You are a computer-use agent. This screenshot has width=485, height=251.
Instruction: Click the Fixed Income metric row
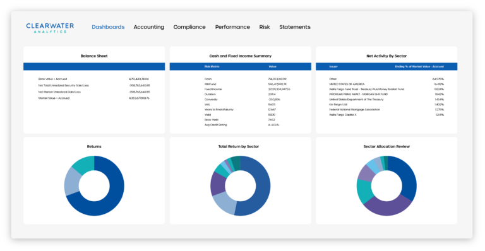tap(247, 89)
